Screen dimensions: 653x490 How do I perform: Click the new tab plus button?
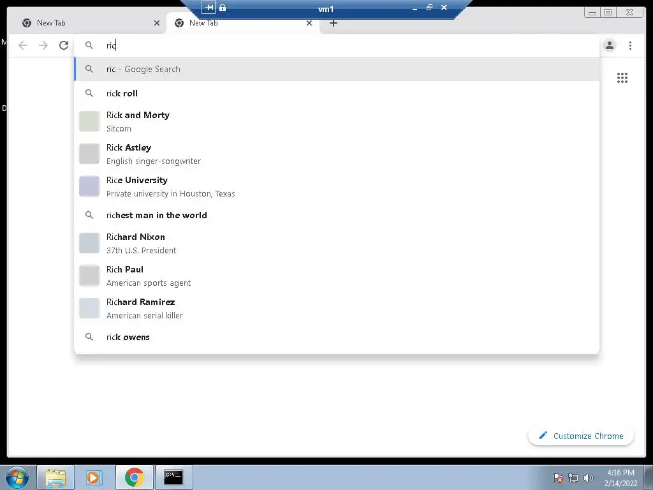[333, 23]
